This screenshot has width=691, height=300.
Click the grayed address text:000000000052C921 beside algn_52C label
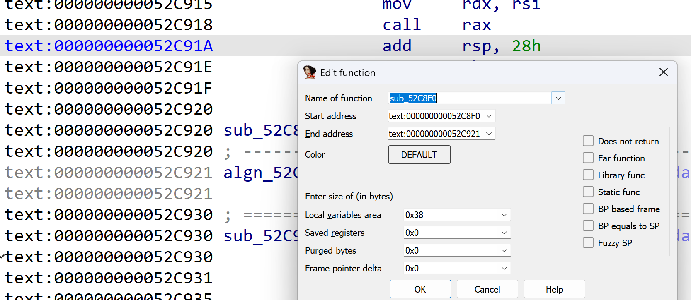(109, 172)
